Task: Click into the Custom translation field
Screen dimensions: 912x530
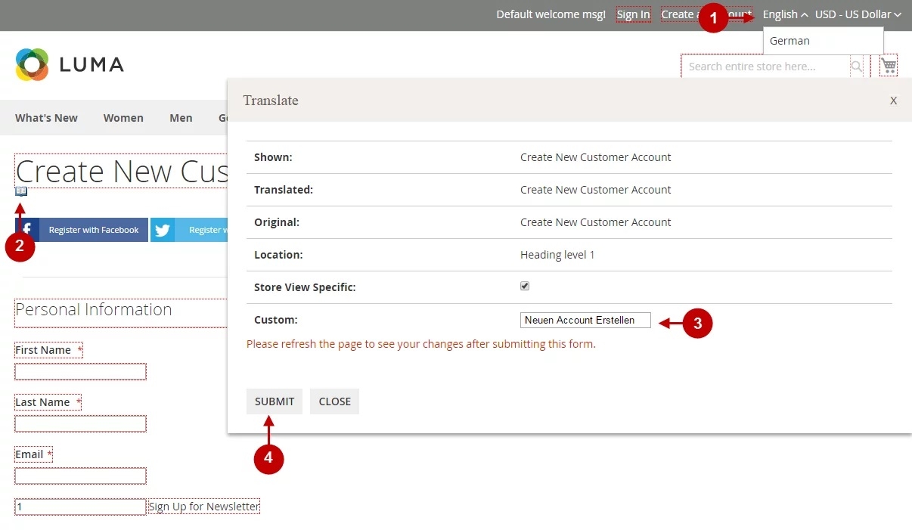Action: 585,320
